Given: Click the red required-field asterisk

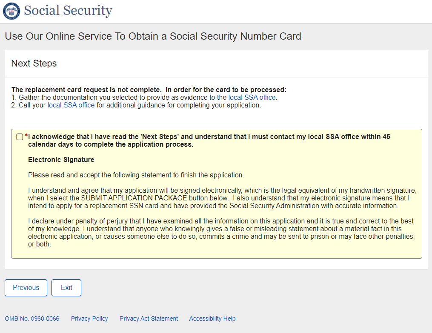Looking at the screenshot, I should (x=26, y=136).
